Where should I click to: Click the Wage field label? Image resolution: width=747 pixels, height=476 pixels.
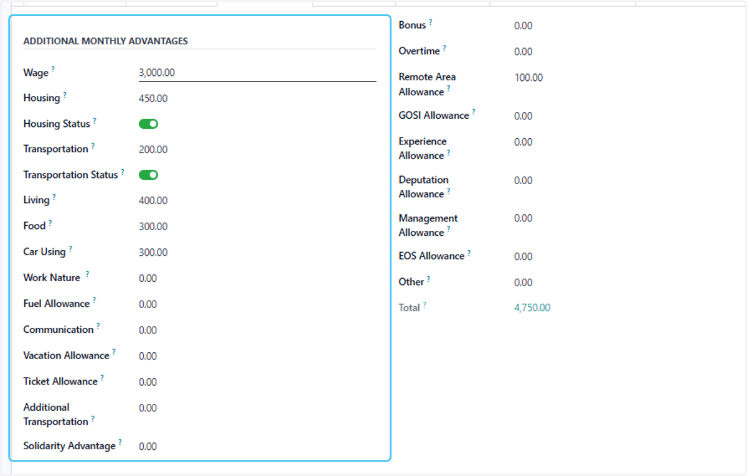35,73
